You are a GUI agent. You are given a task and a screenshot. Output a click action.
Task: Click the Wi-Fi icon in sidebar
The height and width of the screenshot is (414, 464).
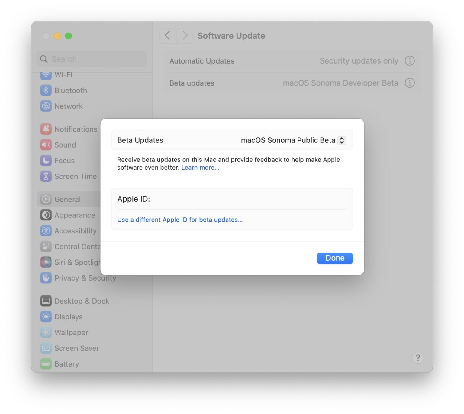(x=46, y=75)
